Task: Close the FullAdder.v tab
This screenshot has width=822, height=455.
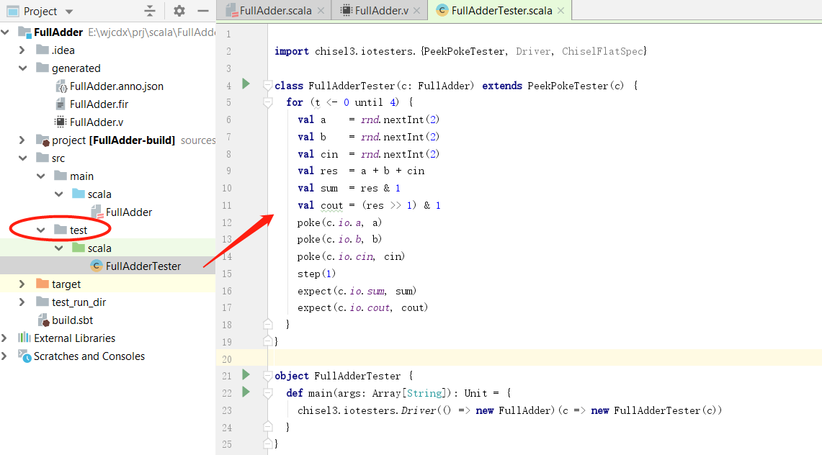Action: [417, 11]
